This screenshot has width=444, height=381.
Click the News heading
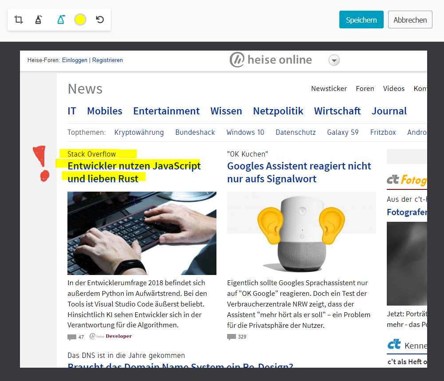point(85,89)
